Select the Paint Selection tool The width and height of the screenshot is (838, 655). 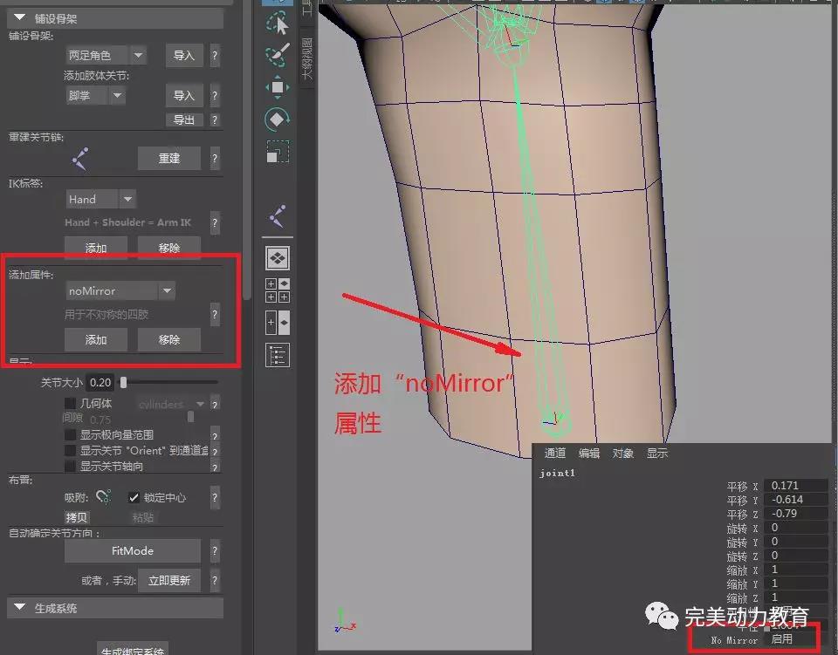click(x=278, y=54)
